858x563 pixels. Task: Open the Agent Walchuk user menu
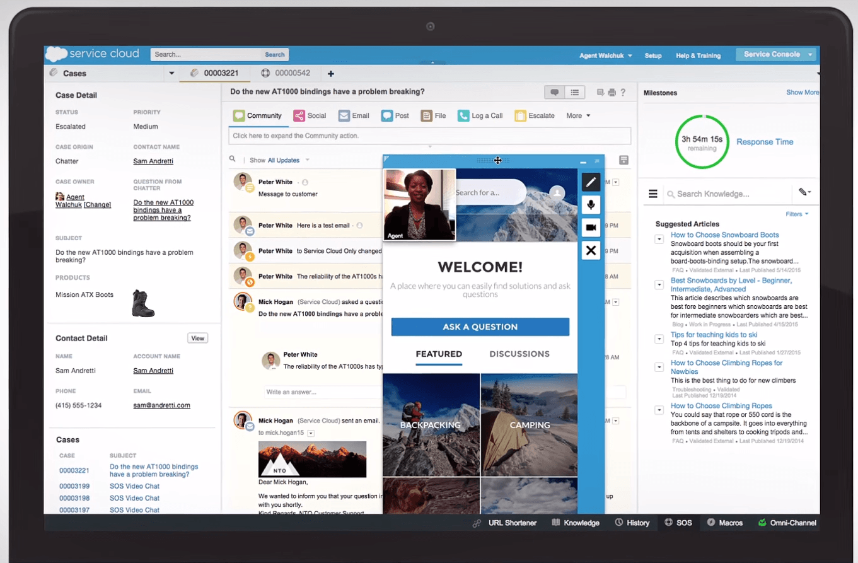pos(606,55)
